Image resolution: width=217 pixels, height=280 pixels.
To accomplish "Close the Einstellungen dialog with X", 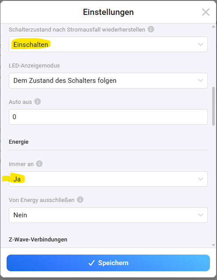I will tap(206, 12).
